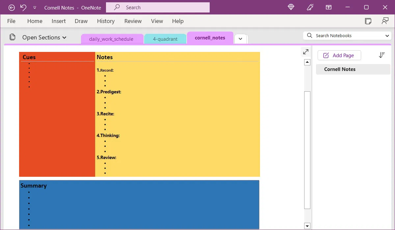The width and height of the screenshot is (395, 230).
Task: Click inside the Search Notebooks field
Action: click(x=342, y=35)
